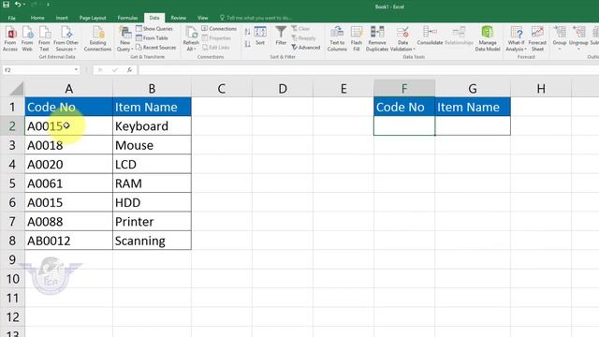Select cell containing A0061
This screenshot has height=337, width=599.
pos(68,183)
